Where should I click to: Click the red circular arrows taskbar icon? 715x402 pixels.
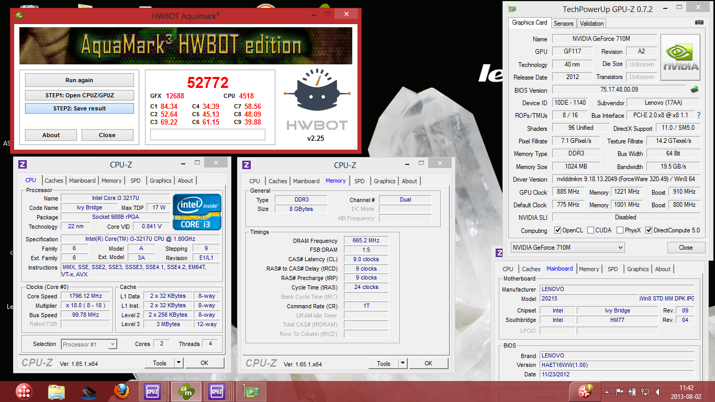pos(24,392)
